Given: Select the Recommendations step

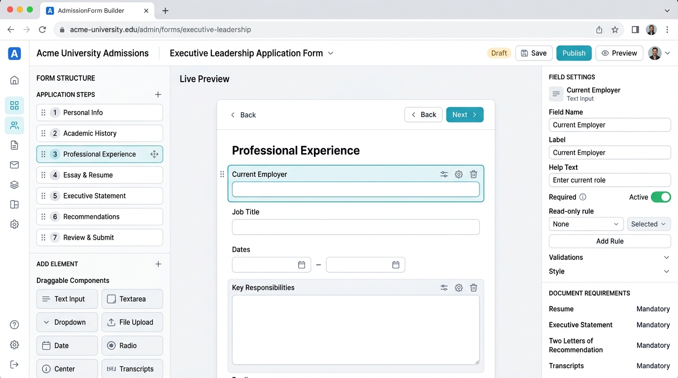Looking at the screenshot, I should point(100,217).
